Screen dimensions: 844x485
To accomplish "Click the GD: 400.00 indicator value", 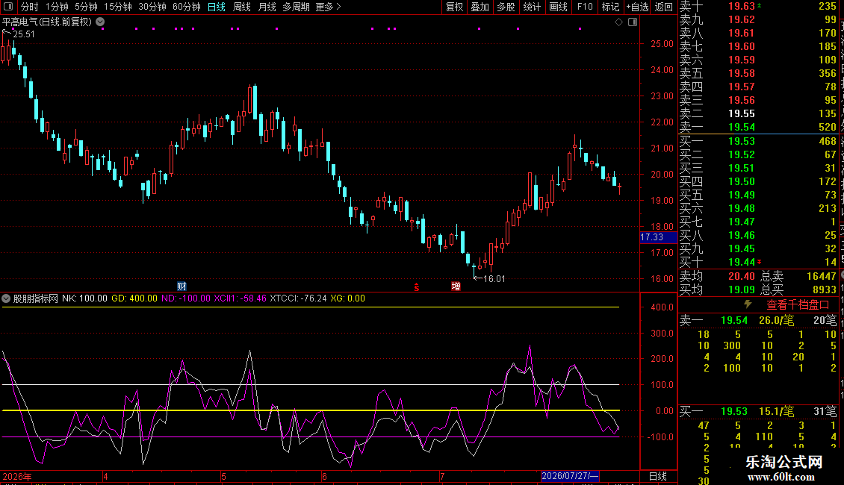I will (x=134, y=298).
